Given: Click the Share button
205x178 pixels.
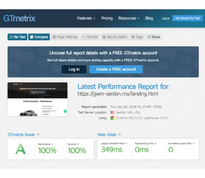Looking at the screenshot, I should tap(154, 37).
